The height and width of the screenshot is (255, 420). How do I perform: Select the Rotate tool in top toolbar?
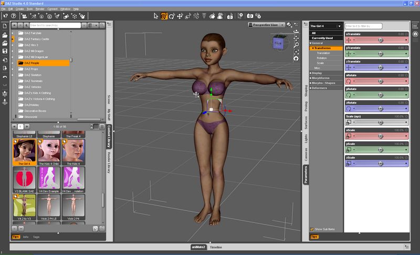[x=172, y=16]
